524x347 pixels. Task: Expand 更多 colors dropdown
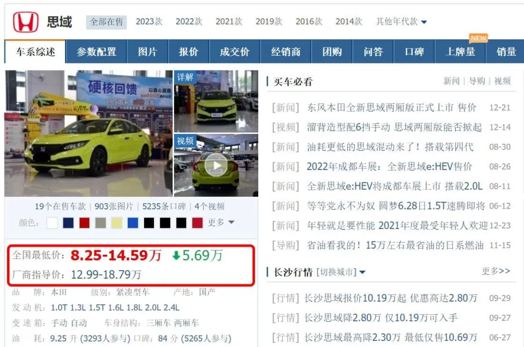tap(221, 222)
